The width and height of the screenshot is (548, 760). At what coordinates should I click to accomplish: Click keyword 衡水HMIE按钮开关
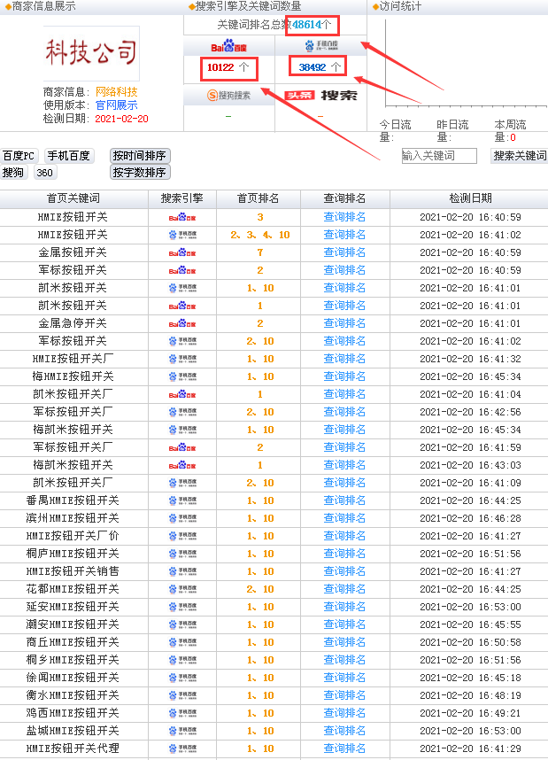73,695
